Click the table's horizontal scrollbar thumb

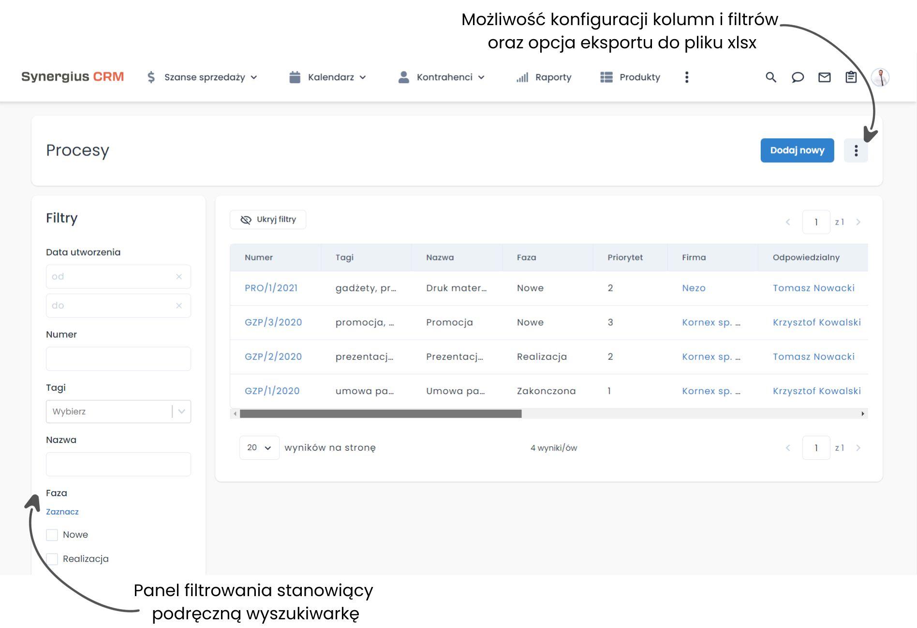(x=381, y=414)
